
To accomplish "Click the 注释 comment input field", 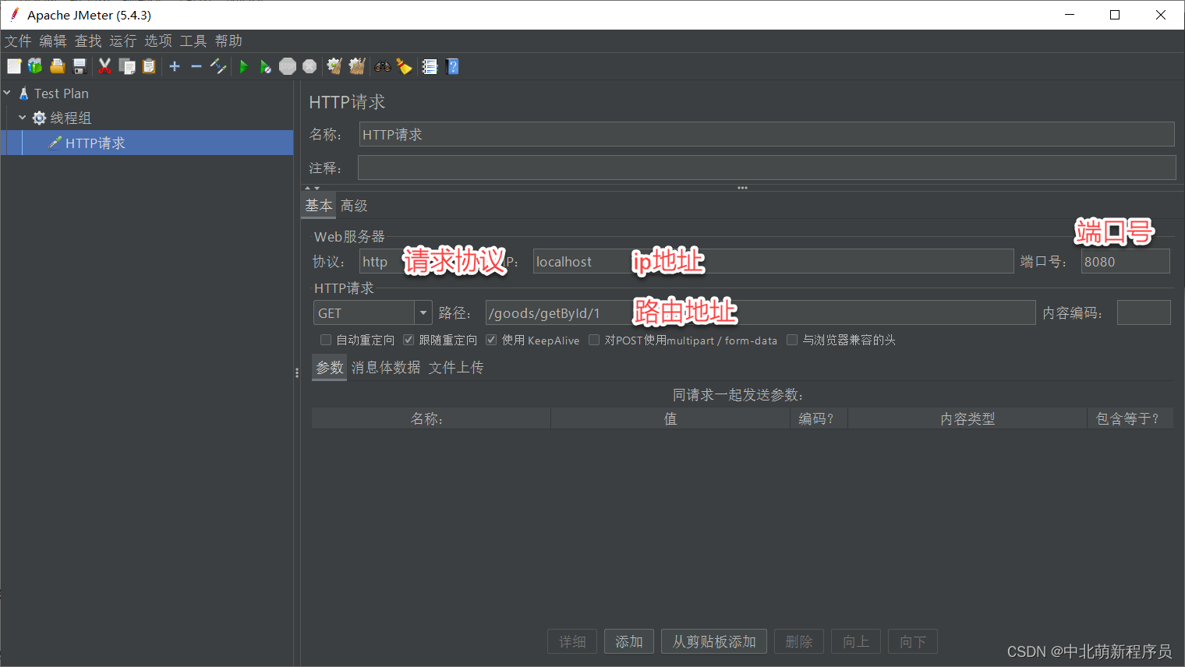I will pos(767,168).
